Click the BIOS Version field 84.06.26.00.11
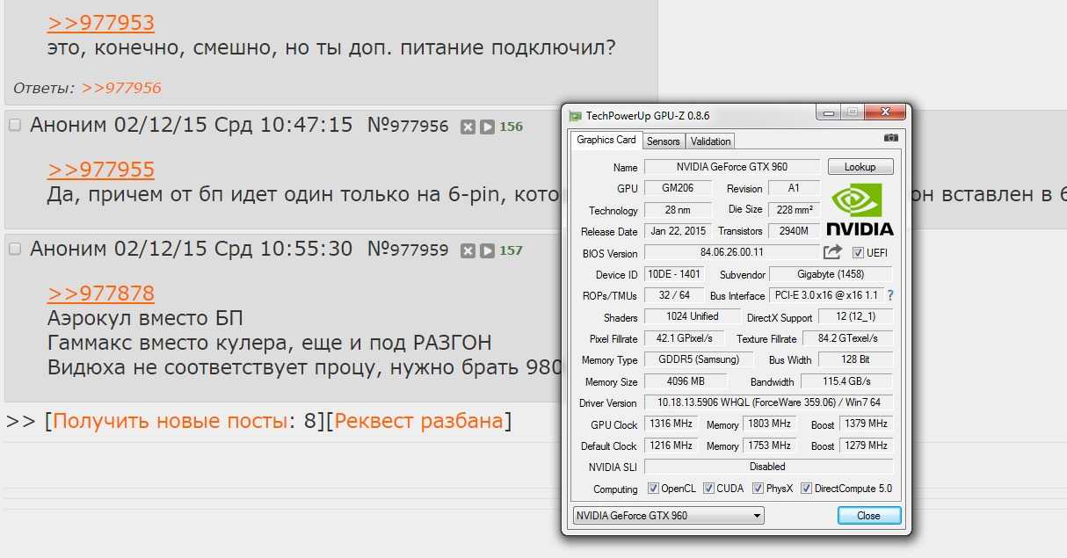The height and width of the screenshot is (558, 1067). coord(732,253)
